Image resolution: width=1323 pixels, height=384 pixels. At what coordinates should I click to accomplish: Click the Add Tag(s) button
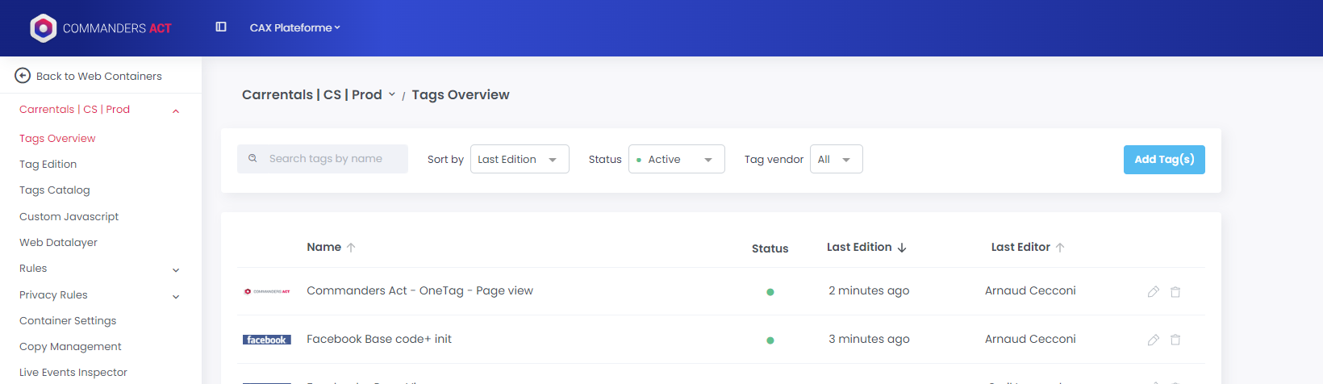coord(1163,160)
